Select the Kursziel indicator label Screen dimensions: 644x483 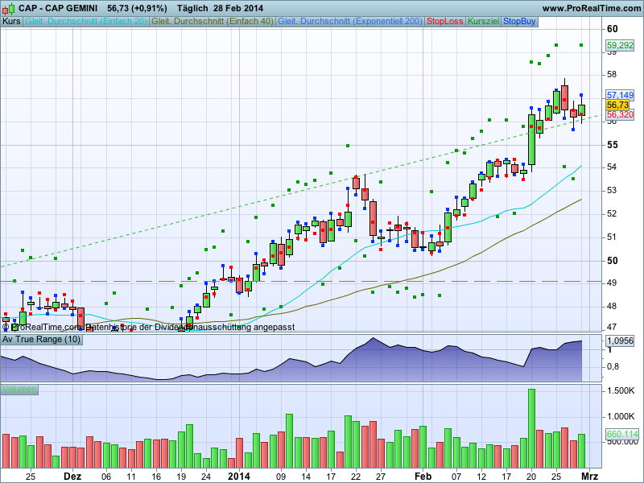click(484, 22)
